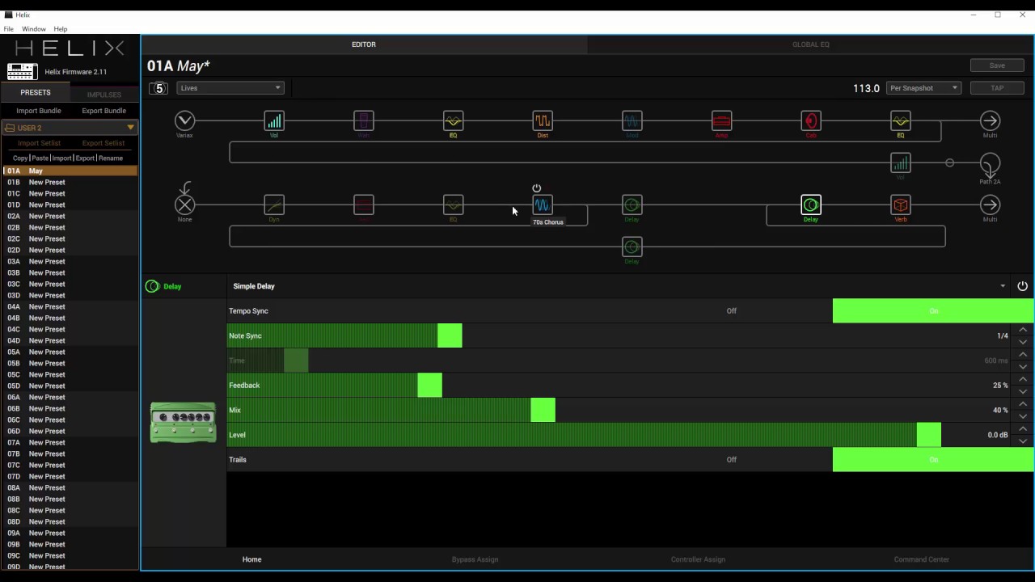Click the Multi output block after Verb
This screenshot has width=1035, height=582.
point(990,205)
